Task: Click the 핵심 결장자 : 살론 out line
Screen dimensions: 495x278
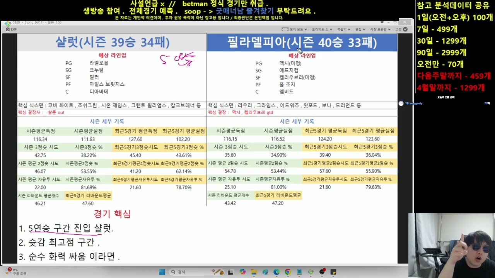Action: (x=41, y=112)
